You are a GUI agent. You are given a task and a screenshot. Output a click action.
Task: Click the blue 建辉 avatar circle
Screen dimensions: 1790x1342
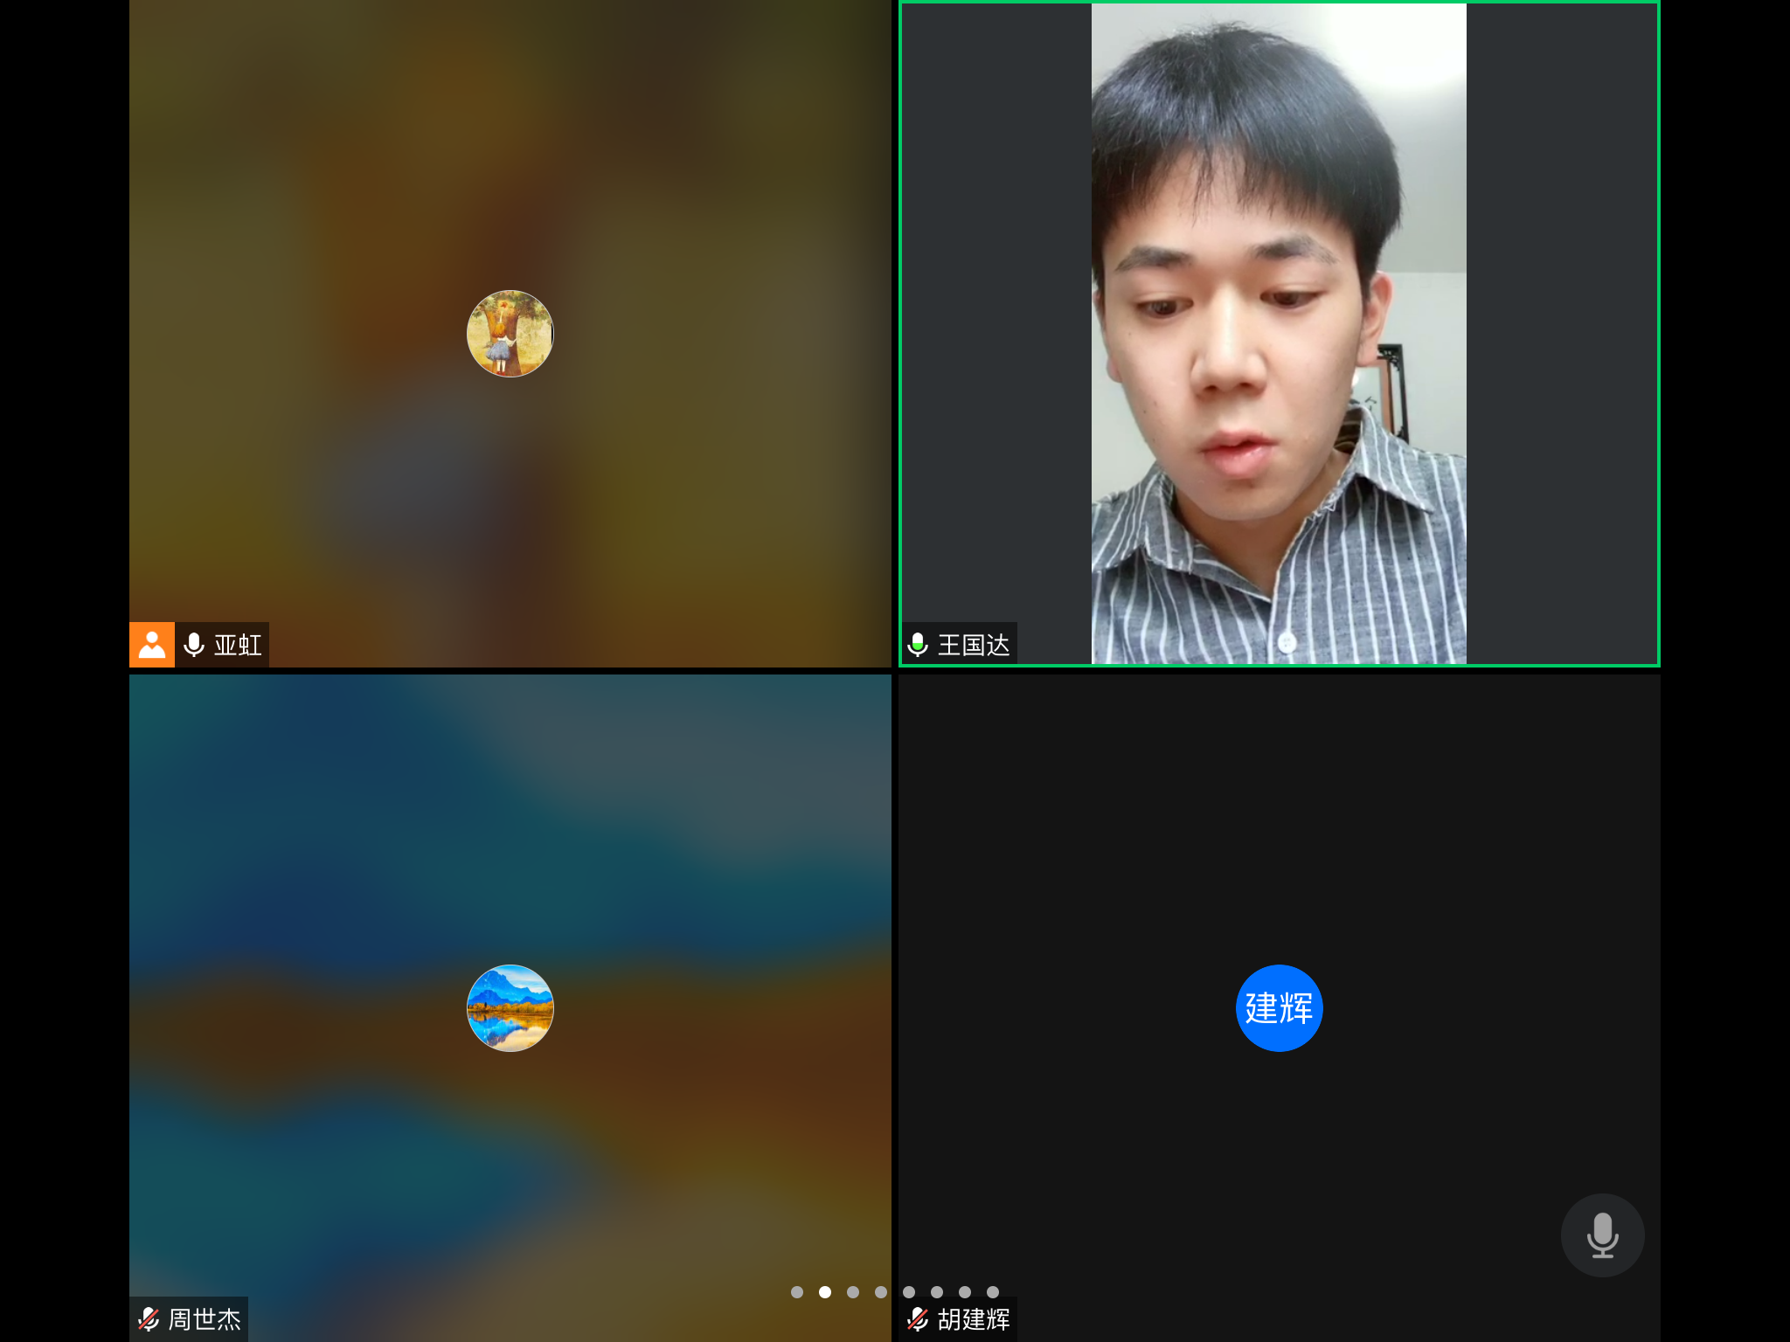point(1279,1007)
